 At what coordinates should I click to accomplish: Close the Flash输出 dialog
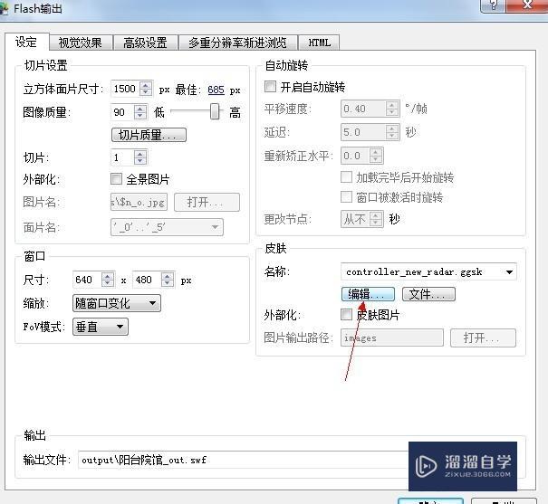526,5
